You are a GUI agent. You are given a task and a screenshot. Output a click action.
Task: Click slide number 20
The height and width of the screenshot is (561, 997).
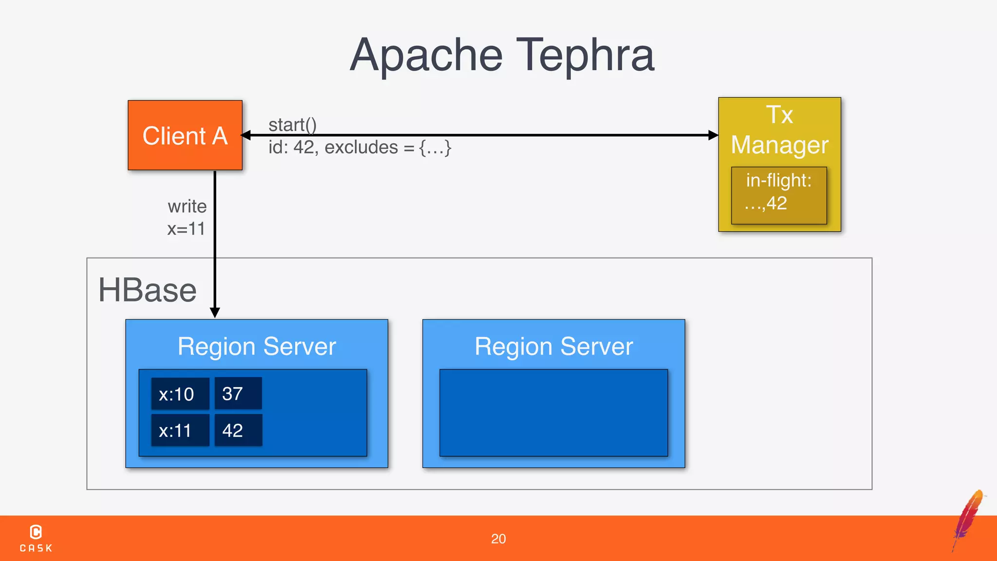pyautogui.click(x=498, y=539)
